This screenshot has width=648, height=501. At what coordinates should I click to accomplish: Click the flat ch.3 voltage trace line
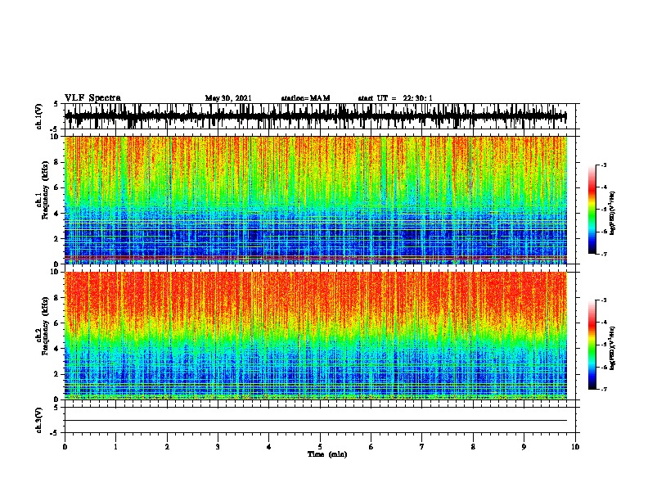pos(316,421)
